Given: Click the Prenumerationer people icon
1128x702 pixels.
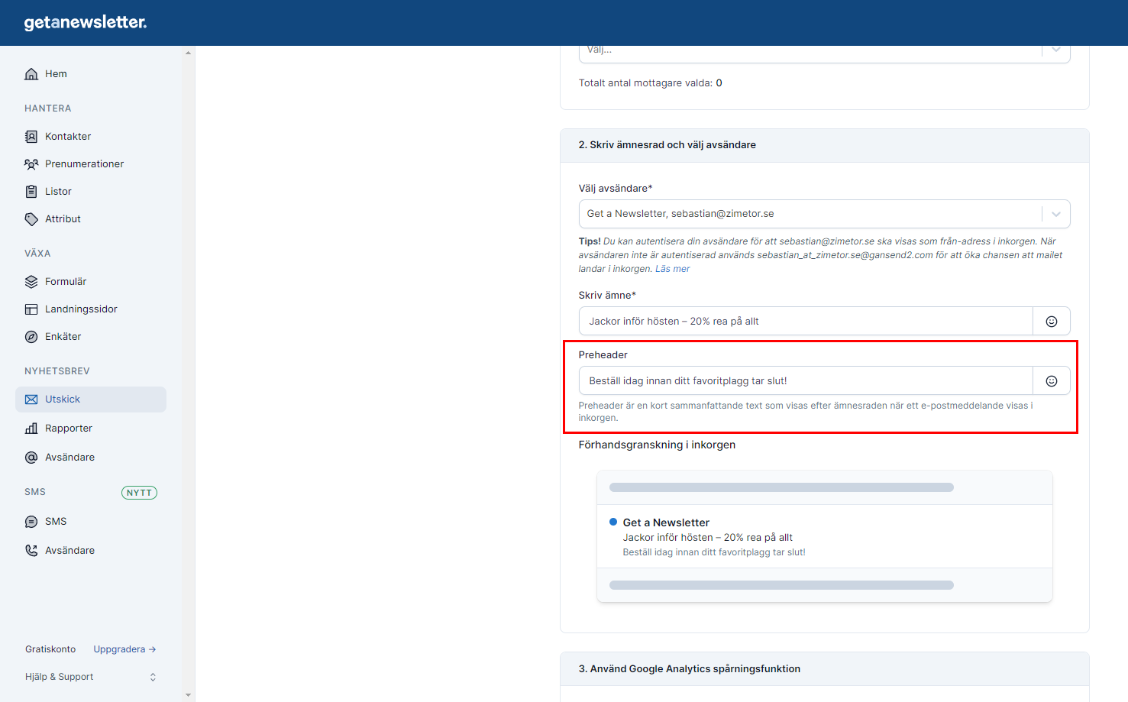Looking at the screenshot, I should 31,164.
